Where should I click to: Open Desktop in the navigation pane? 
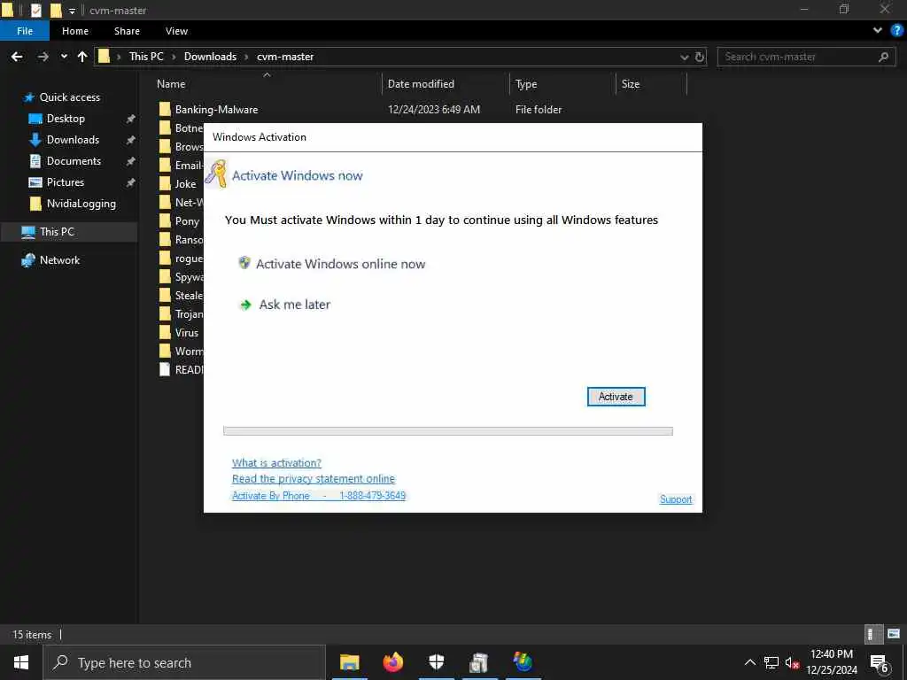tap(66, 119)
